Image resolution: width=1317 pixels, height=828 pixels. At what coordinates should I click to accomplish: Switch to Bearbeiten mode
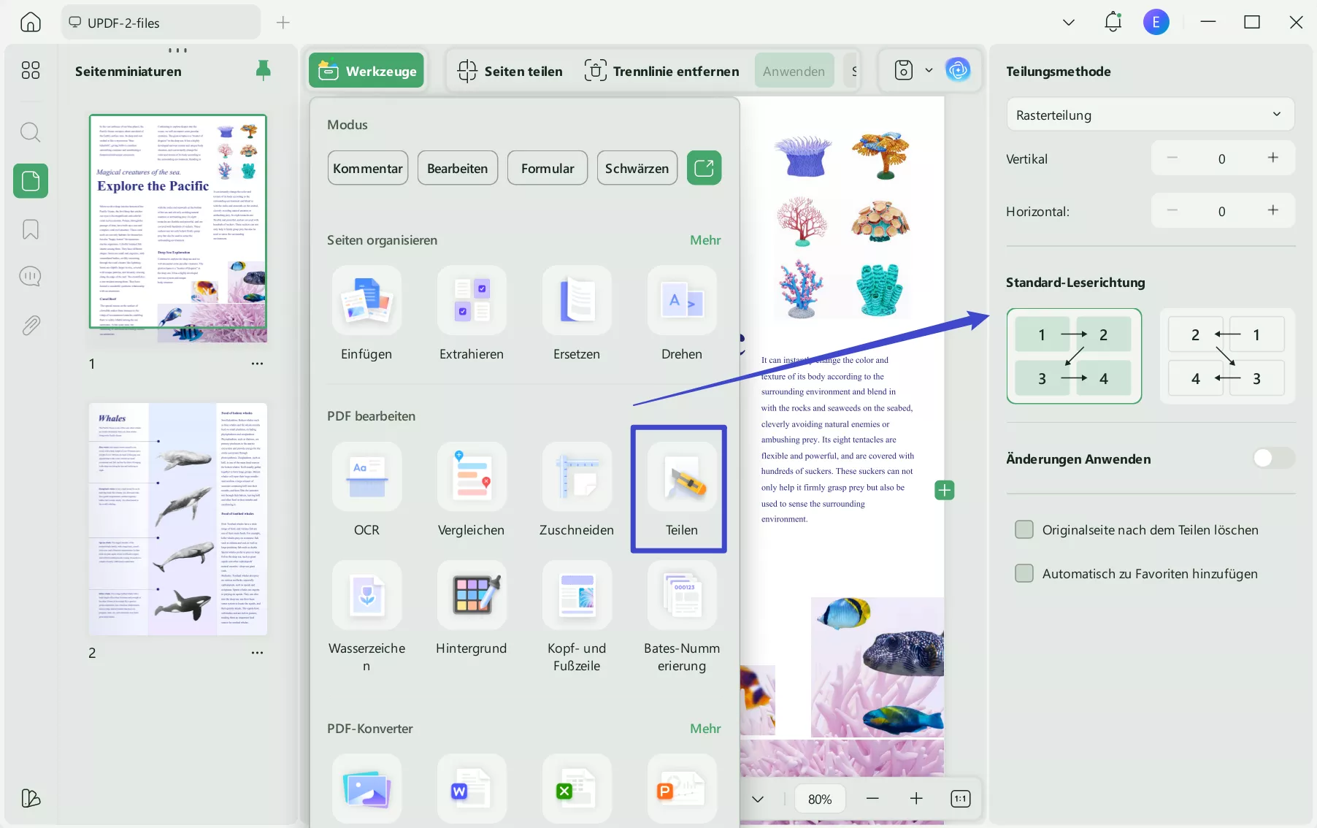pos(458,168)
